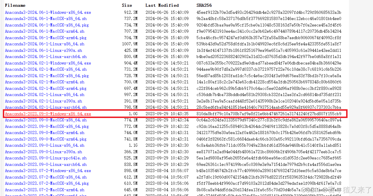Viewport: 373px width, 196px height.
Task: Download Anaconda3-2024.06-1-Linux-x86_64.sh
Action: (45, 44)
